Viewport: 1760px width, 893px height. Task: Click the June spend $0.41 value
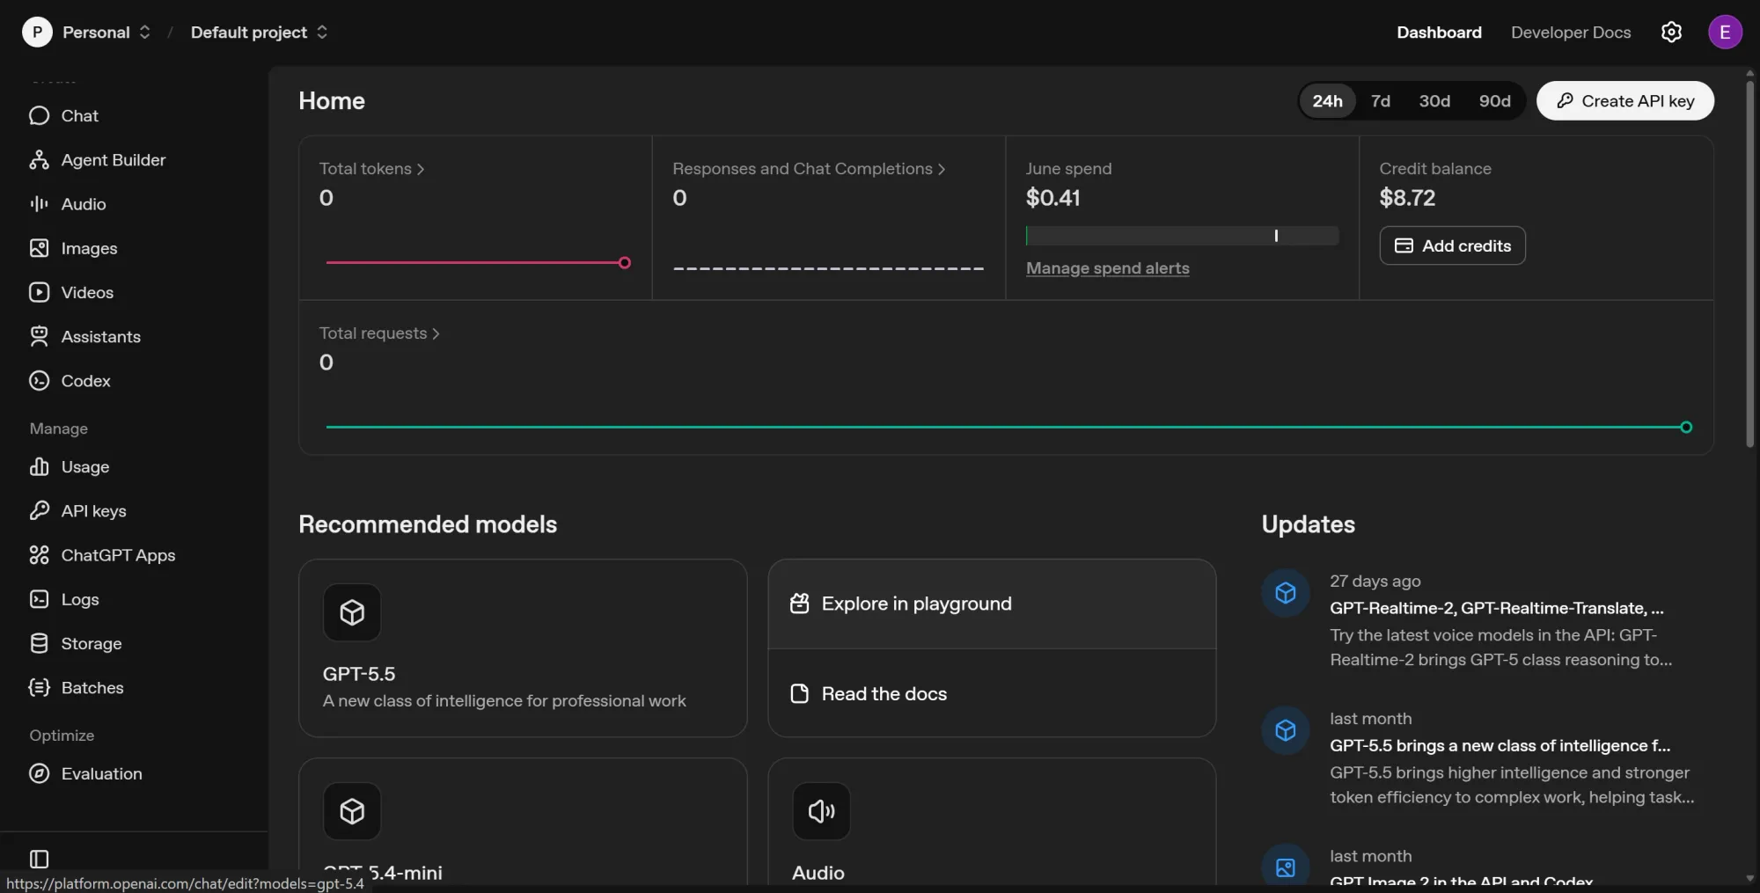click(x=1052, y=198)
